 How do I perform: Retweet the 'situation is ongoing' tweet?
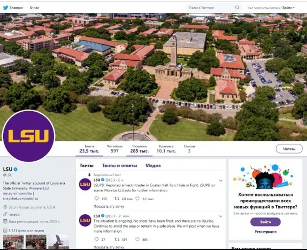tap(117, 239)
